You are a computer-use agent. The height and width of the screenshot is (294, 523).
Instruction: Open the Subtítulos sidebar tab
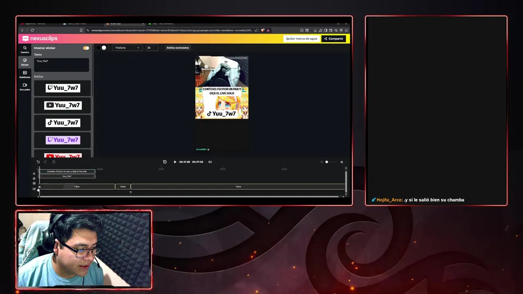click(x=25, y=74)
